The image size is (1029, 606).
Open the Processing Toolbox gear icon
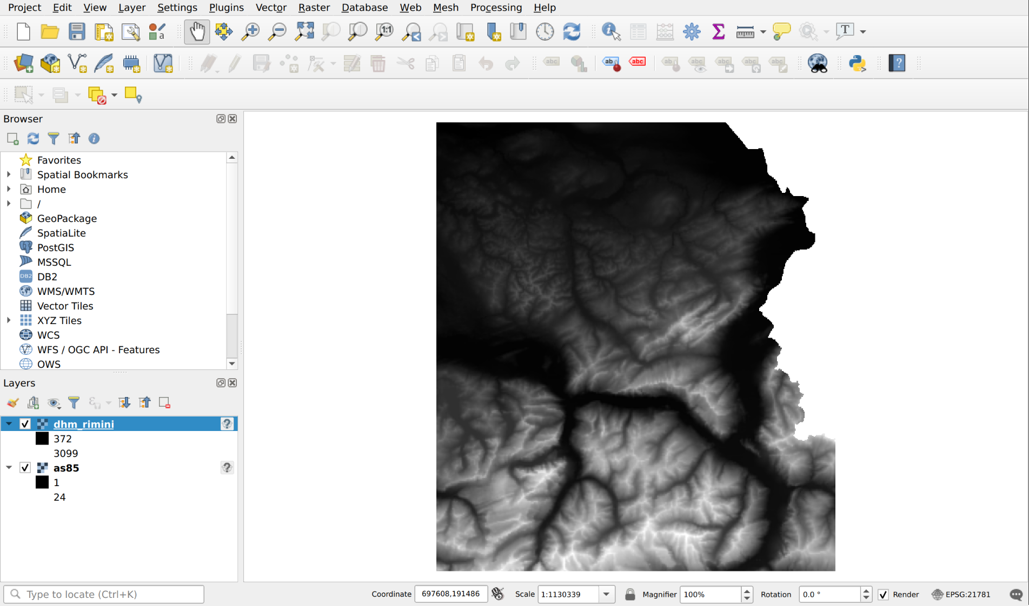pos(692,32)
